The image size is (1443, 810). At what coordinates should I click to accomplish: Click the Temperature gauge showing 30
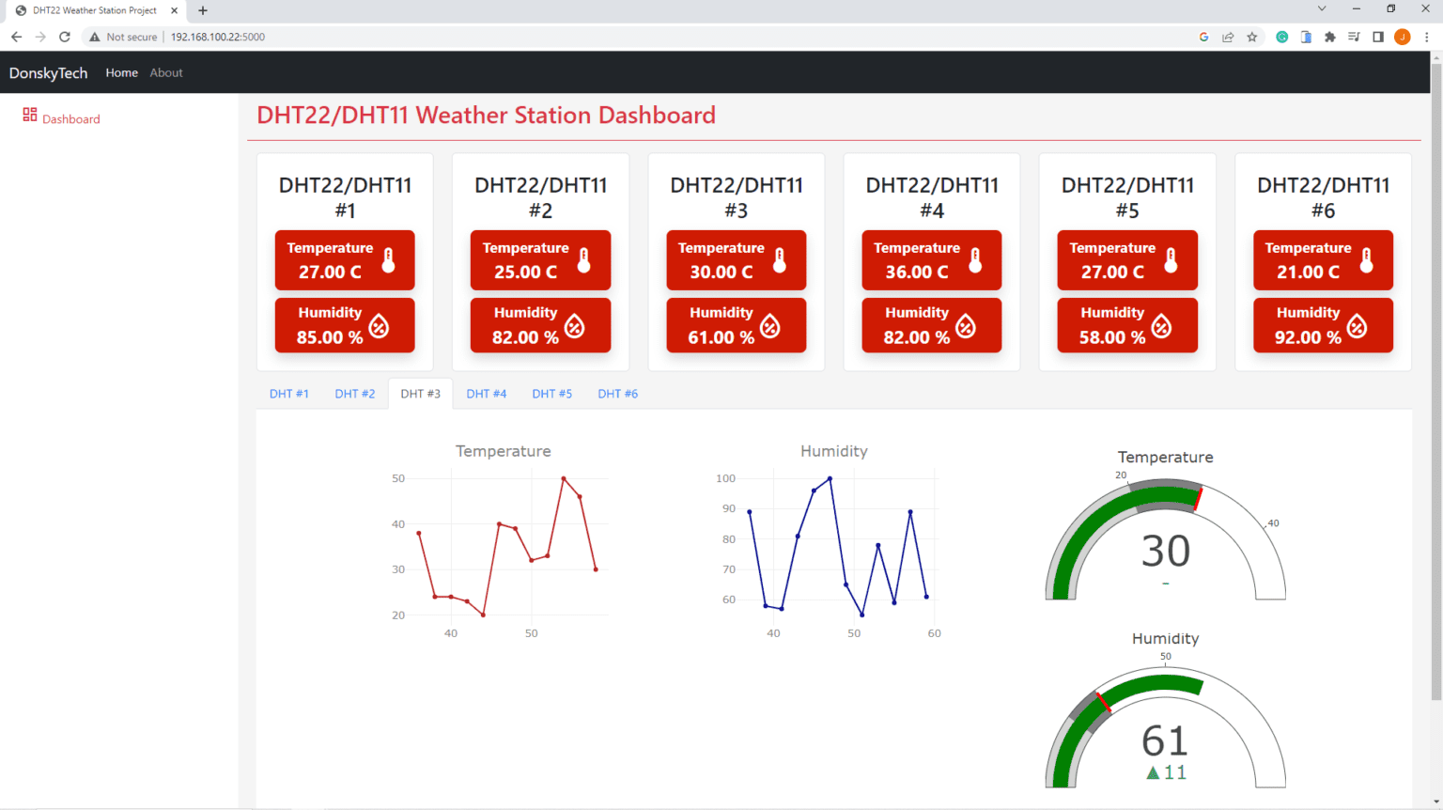(x=1165, y=545)
